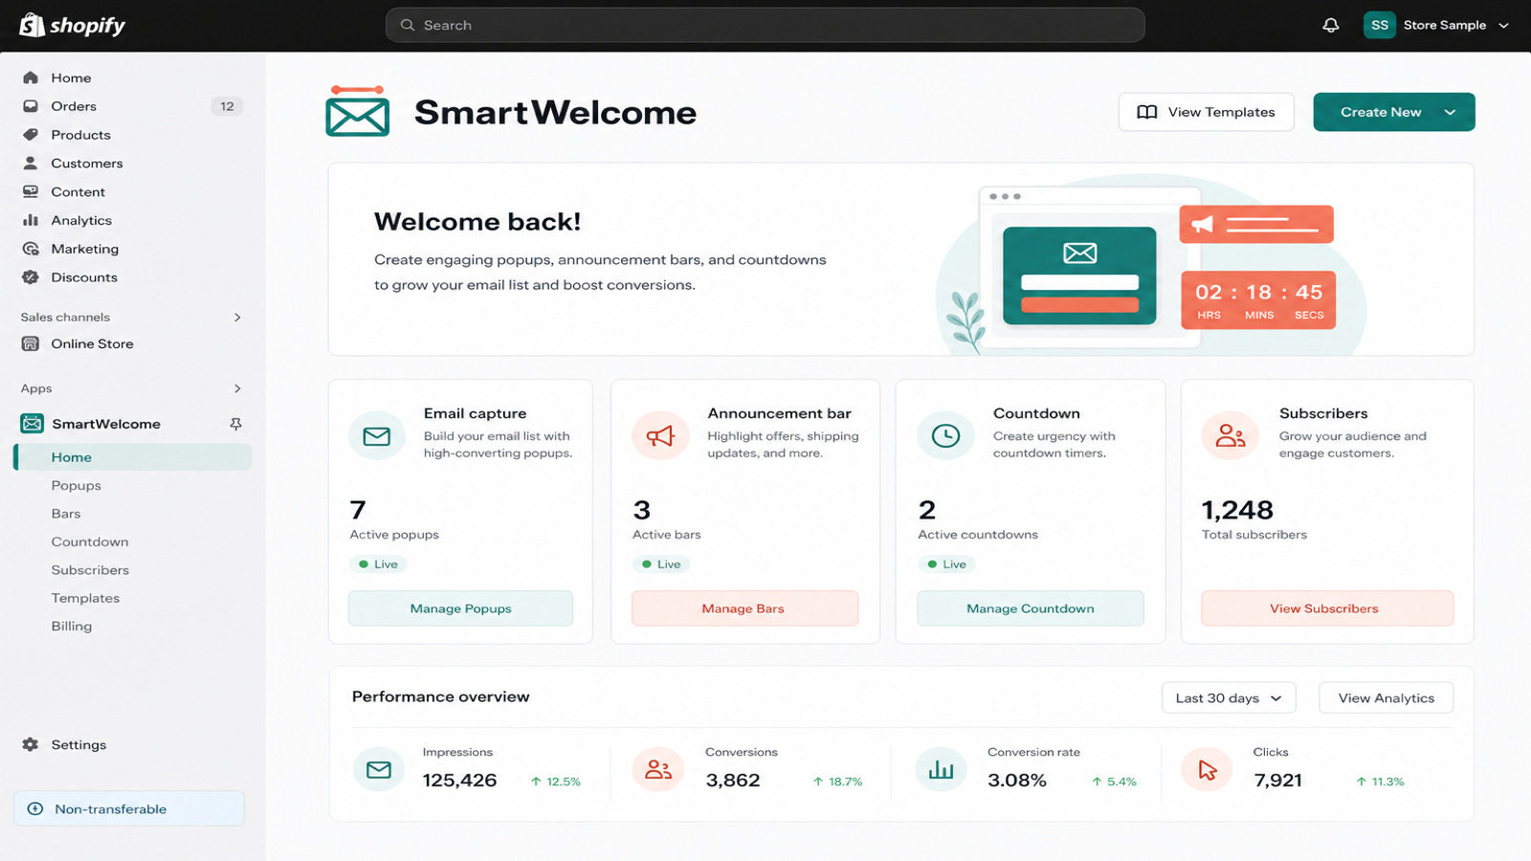Expand the Apps section

(237, 388)
